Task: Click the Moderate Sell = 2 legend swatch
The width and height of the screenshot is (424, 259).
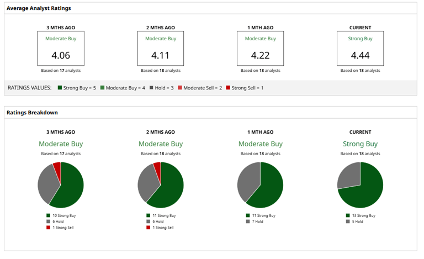Action: (x=179, y=88)
